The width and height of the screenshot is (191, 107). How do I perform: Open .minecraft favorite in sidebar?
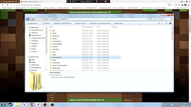35,41
